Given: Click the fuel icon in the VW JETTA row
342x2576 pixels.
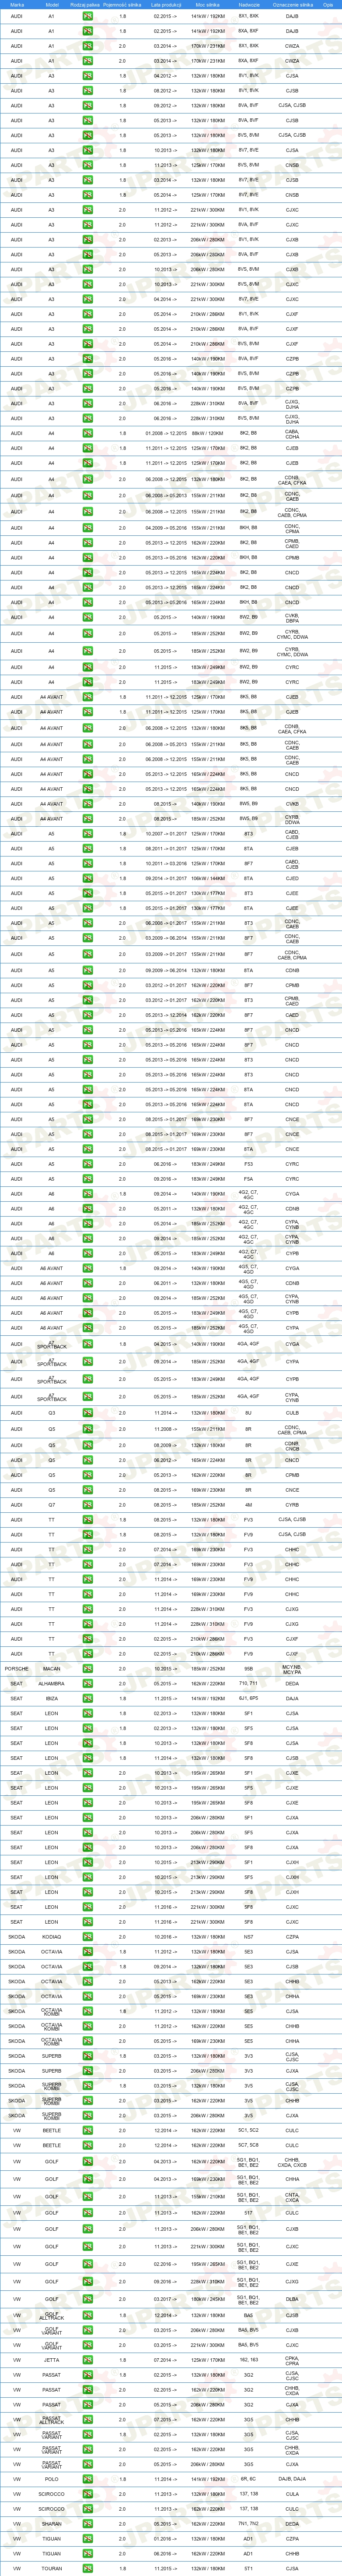Looking at the screenshot, I should point(88,2360).
